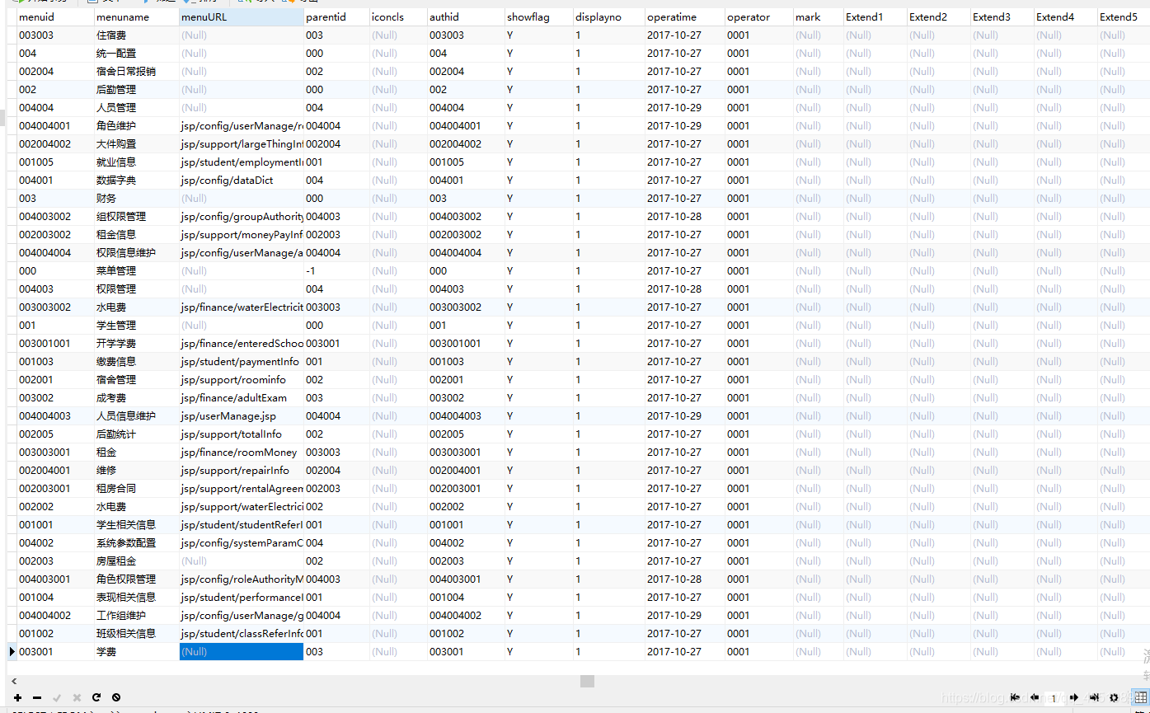Select the iconcls column header

point(398,16)
